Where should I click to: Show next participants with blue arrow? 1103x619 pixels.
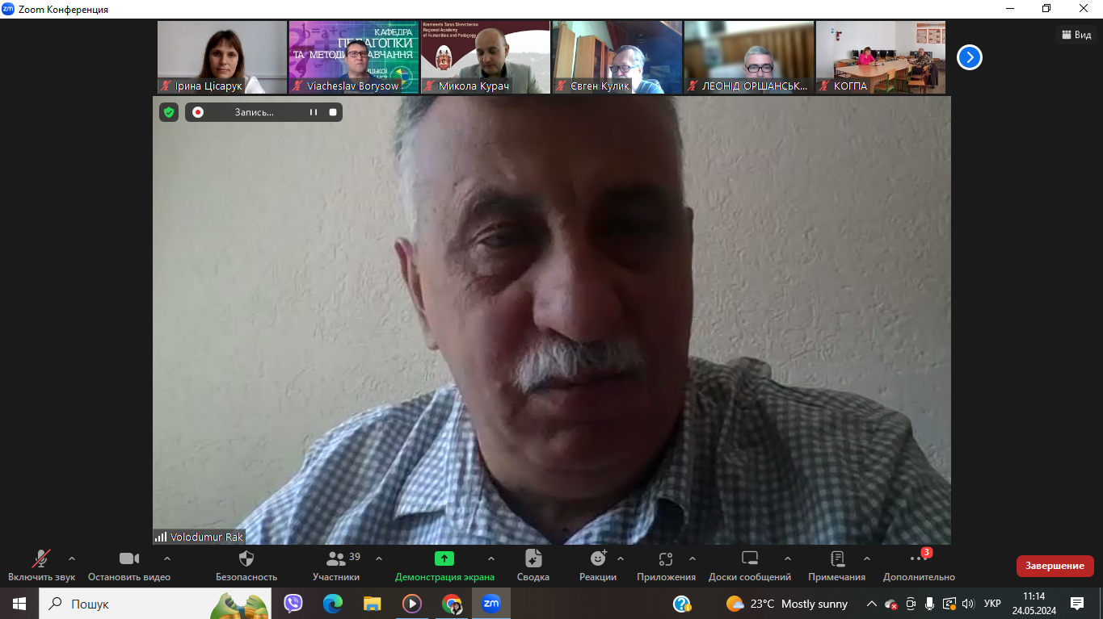pyautogui.click(x=969, y=57)
